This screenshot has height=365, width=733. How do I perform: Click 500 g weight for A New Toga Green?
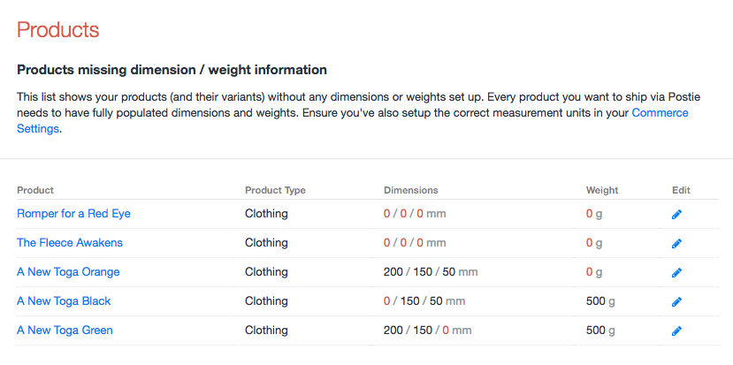(x=600, y=330)
